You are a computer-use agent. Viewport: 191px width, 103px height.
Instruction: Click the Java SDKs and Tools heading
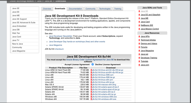pyautogui.click(x=152, y=8)
